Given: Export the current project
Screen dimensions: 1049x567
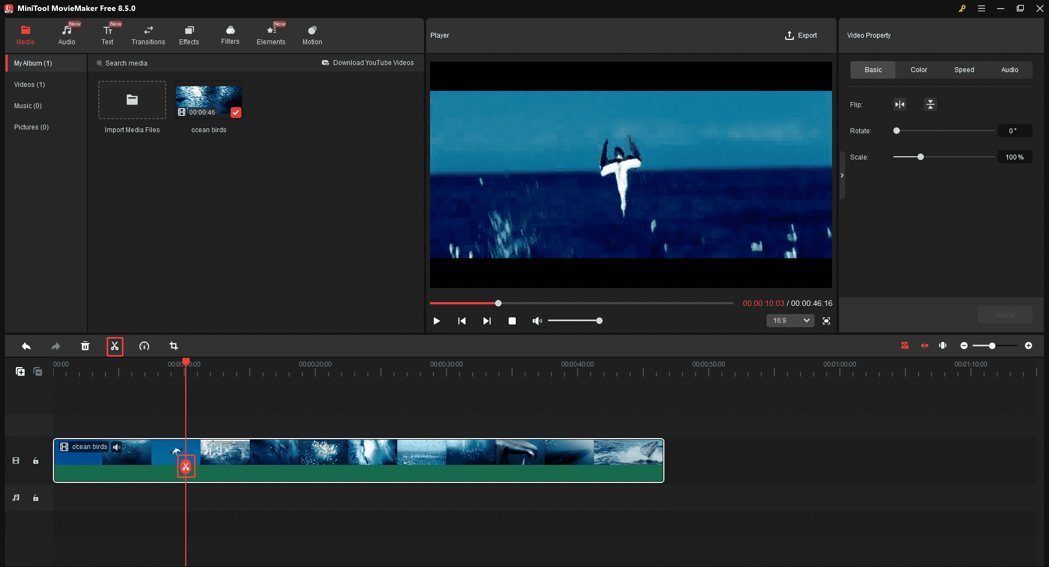Looking at the screenshot, I should pos(801,36).
